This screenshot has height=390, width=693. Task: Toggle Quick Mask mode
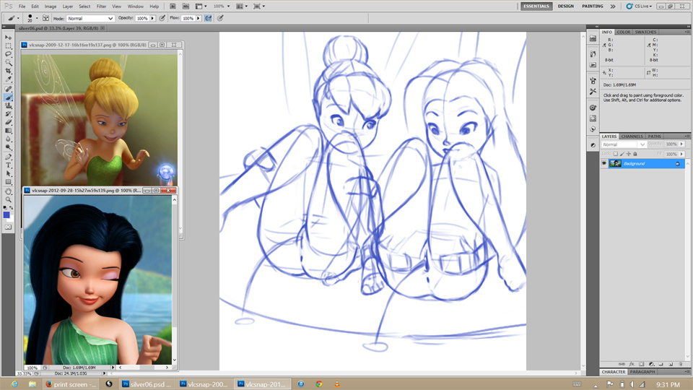[9, 227]
